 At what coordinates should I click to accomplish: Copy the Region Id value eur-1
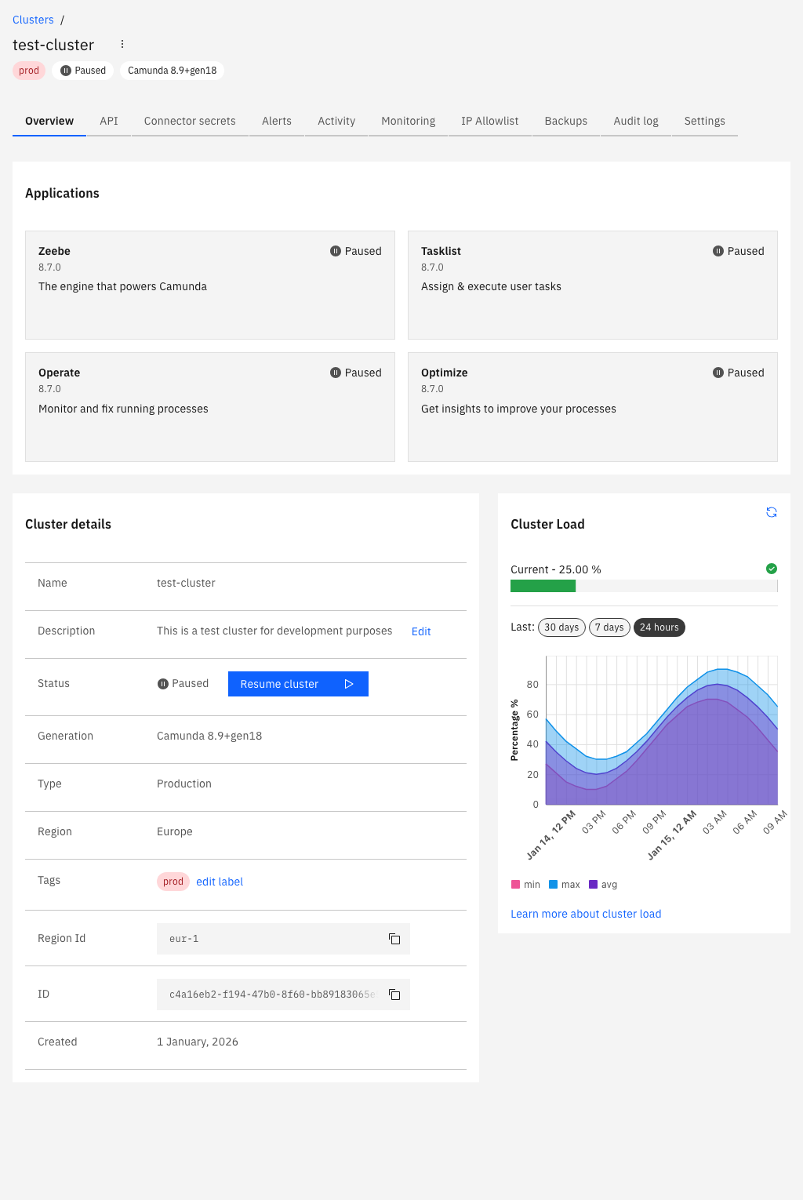pos(394,939)
